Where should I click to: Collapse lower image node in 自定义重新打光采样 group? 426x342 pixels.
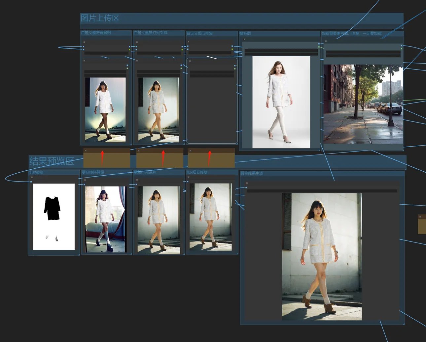[x=137, y=61]
